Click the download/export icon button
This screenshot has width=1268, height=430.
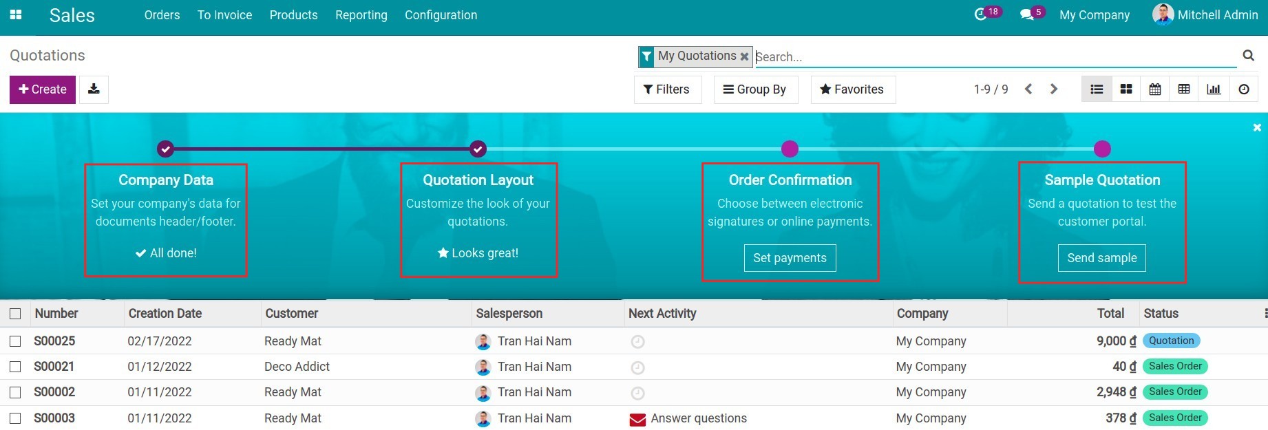click(94, 89)
